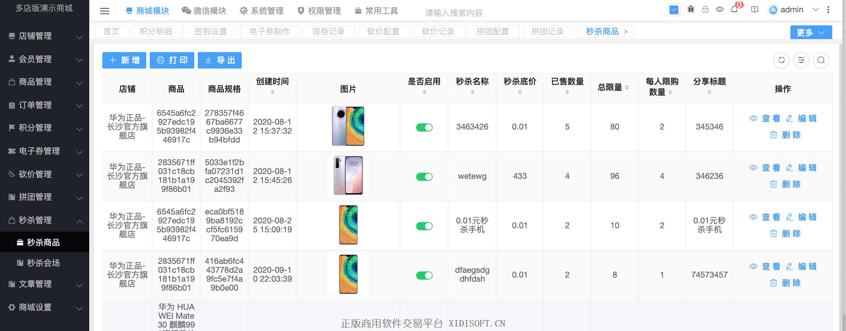This screenshot has height=331, width=846.
Task: Open the notification bell icon
Action: [x=734, y=10]
